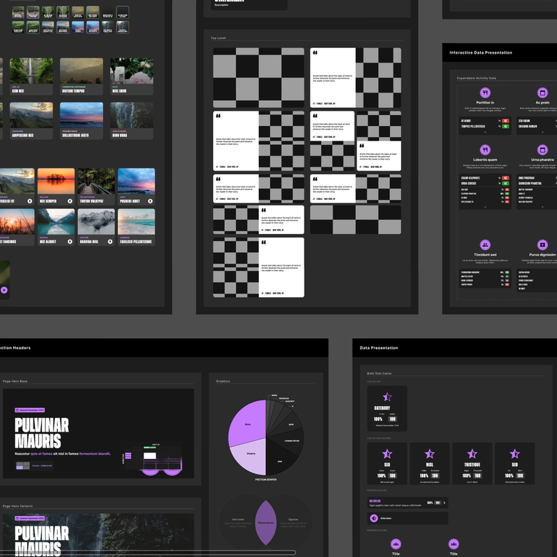Collapse the data card under Urna pharetra

[x=542, y=207]
